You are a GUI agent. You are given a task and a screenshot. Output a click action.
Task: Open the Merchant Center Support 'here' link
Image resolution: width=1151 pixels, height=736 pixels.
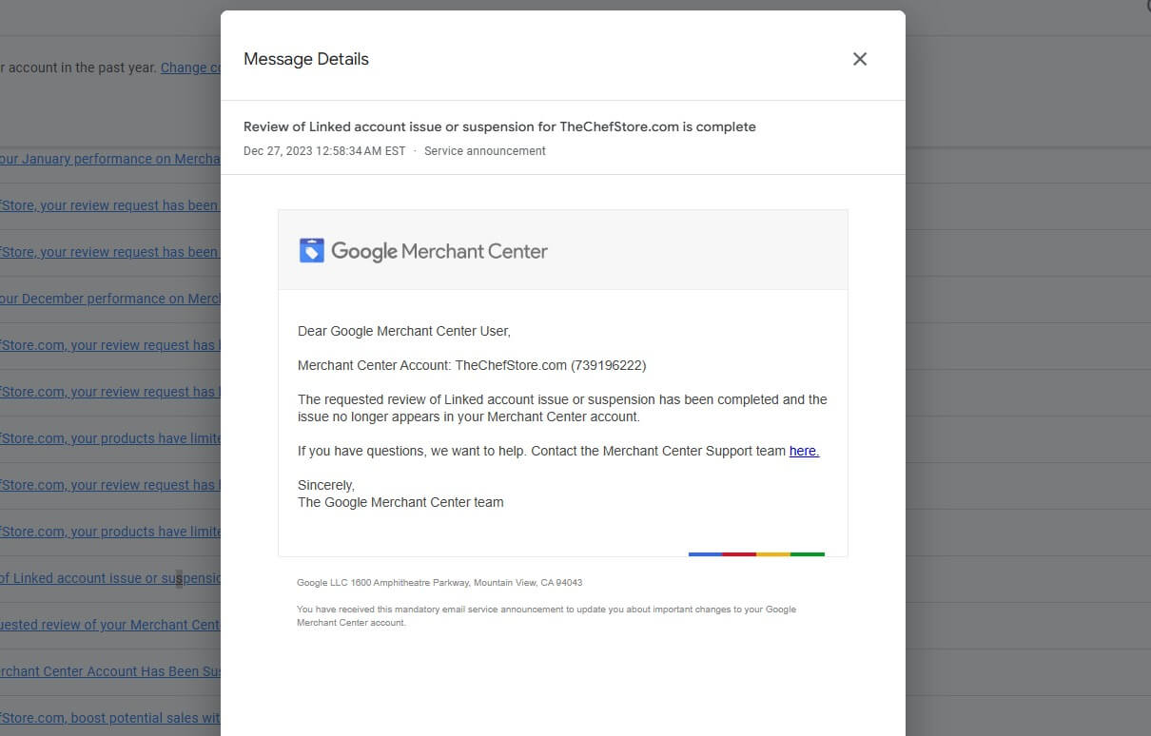(x=804, y=451)
